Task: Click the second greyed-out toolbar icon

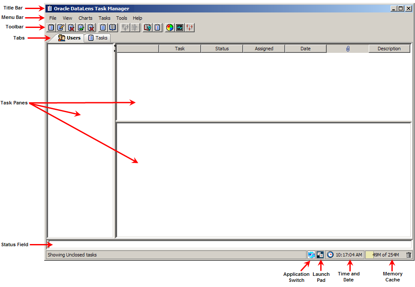Action: click(x=135, y=27)
